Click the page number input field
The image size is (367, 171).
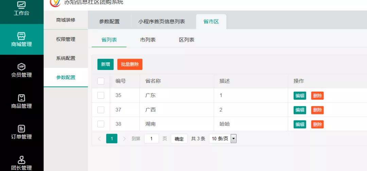coord(152,138)
